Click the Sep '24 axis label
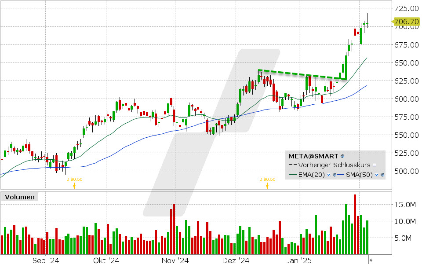 45,260
